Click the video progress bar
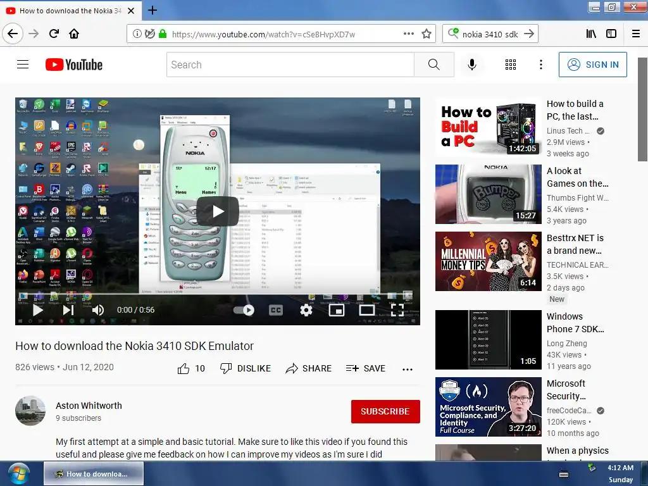This screenshot has width=648, height=486. [218, 294]
